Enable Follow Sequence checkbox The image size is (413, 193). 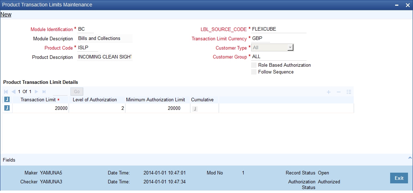pos(254,72)
